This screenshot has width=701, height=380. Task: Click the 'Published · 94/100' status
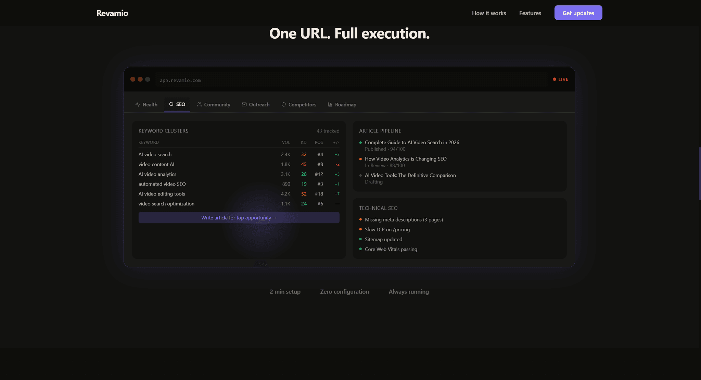pos(385,149)
